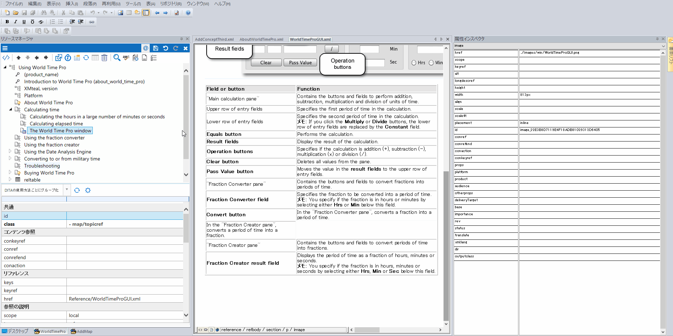Expand the Using the Date Analysis Engine node
This screenshot has height=336, width=673.
coord(10,151)
